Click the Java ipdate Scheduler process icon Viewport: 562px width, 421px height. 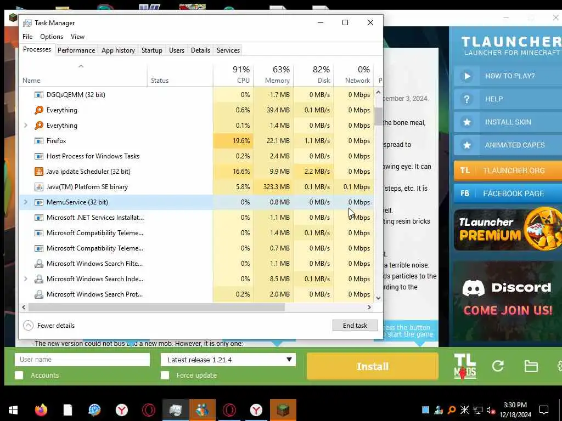(39, 172)
